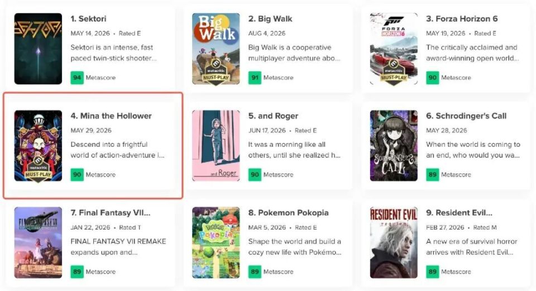Click the 91 Metascore badge for Big Walk
The height and width of the screenshot is (291, 536).
coord(255,78)
